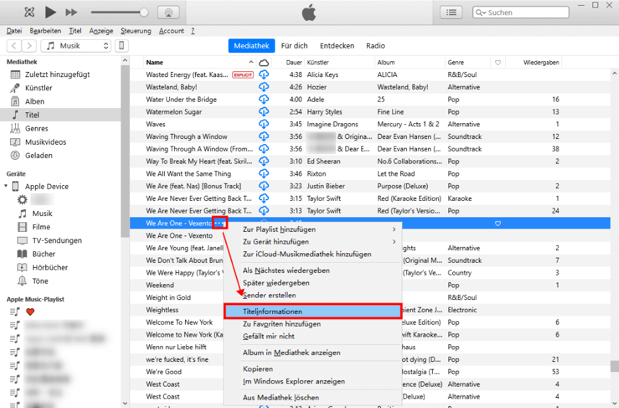Go forward with the right arrow button
The image size is (619, 408).
[x=29, y=45]
